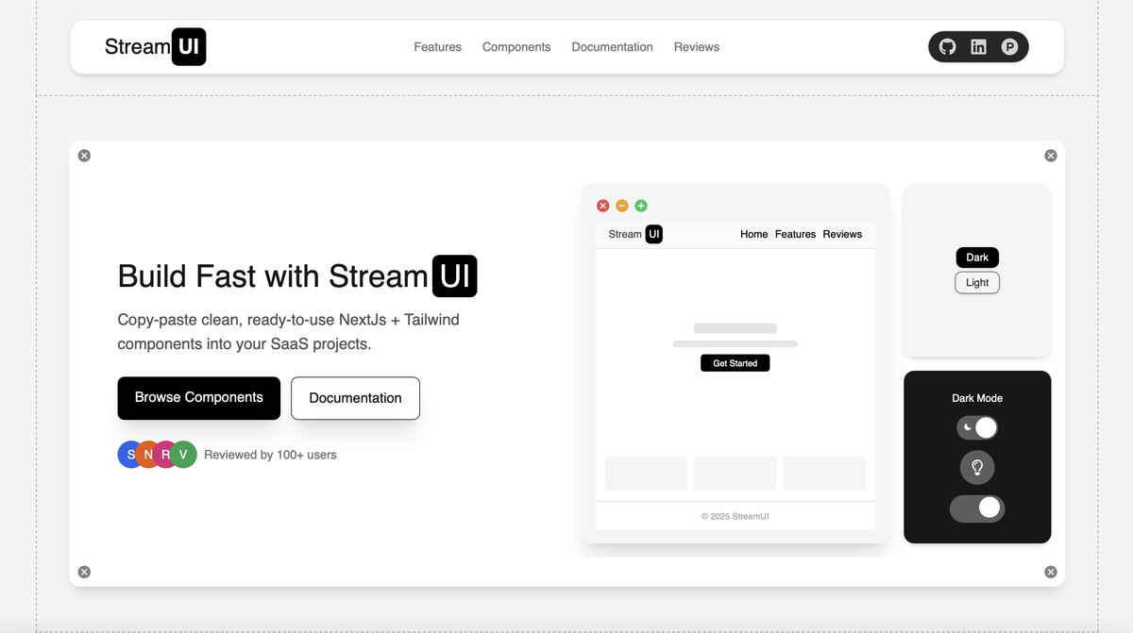Click the Documentation button in the hero
Viewport: 1133px width, 633px height.
[x=355, y=398]
